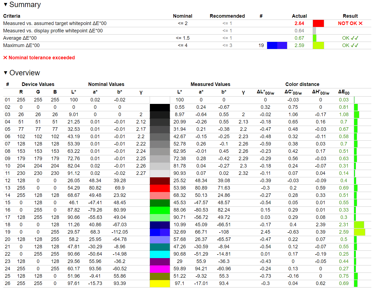Click measured b* 93.4 in row 26
Viewport: 374px width, 288px height.
point(224,283)
